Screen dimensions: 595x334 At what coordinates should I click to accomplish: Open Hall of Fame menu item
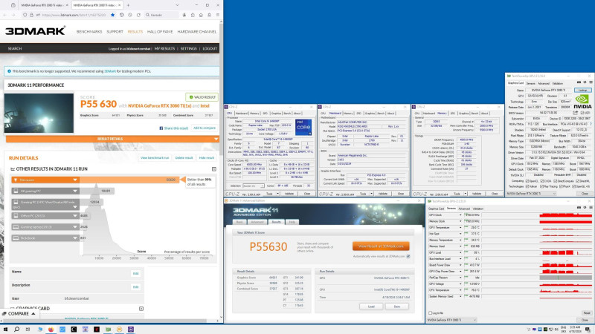(x=160, y=32)
